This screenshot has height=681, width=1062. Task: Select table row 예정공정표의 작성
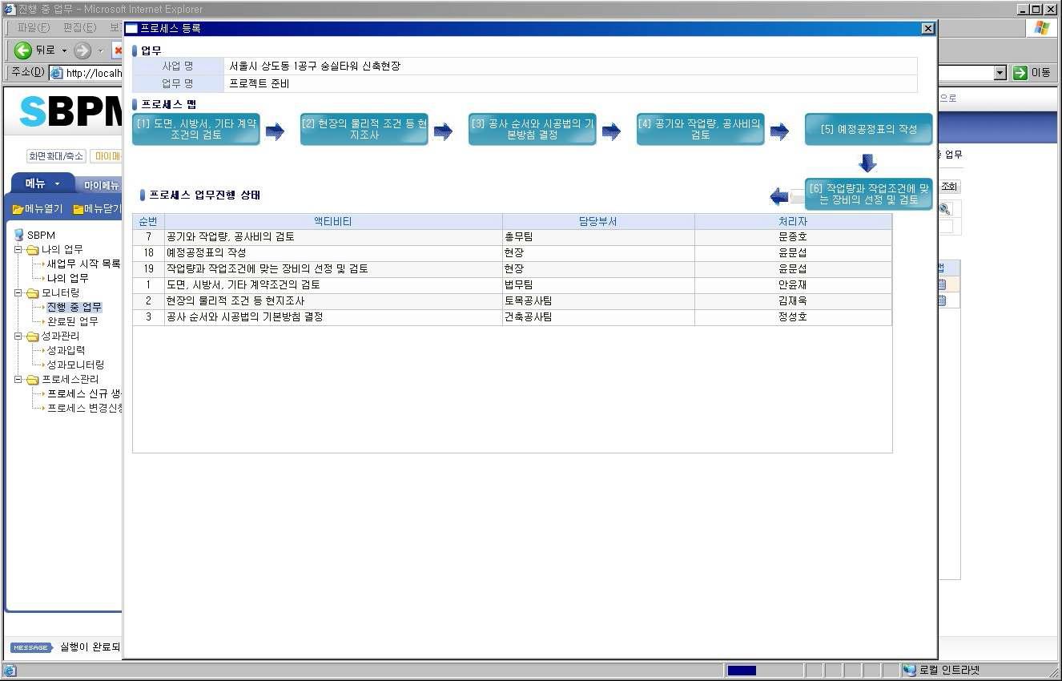[512, 253]
